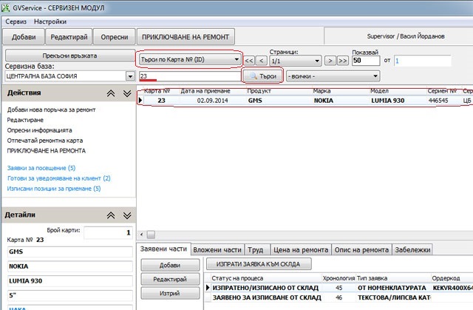Click the NOKIA details field
The height and width of the screenshot is (310, 473).
tap(70, 266)
